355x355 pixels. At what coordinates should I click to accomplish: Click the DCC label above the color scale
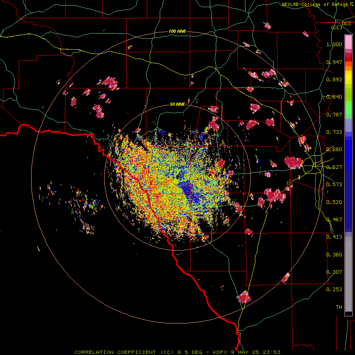346,24
